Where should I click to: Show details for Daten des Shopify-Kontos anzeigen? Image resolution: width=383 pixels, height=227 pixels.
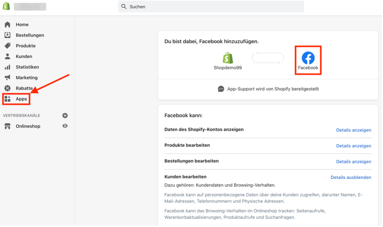coord(354,130)
